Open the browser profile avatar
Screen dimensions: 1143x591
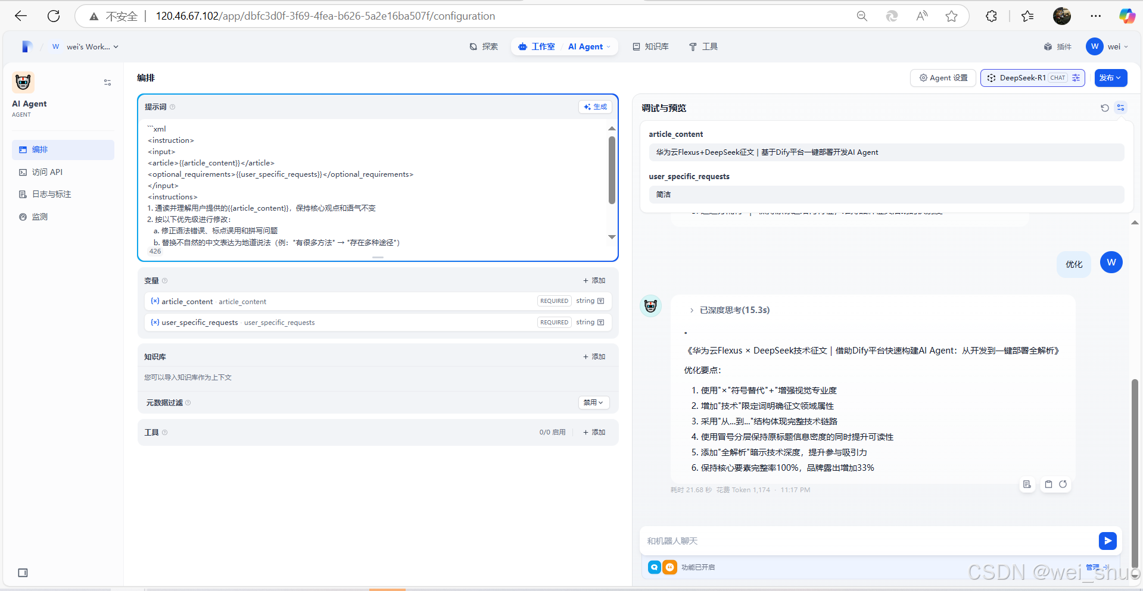1062,16
